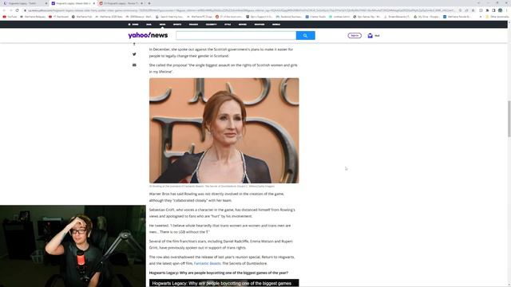
Task: Close the active Yahoo article tab
Action: click(x=94, y=3)
